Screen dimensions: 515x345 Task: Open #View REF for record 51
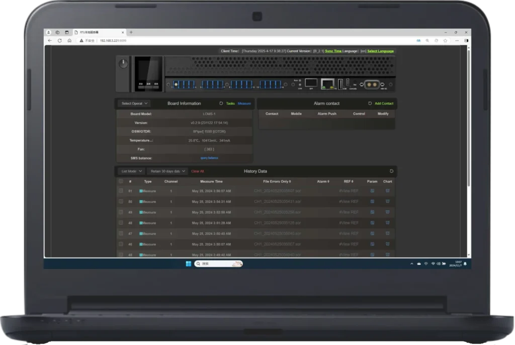(349, 191)
